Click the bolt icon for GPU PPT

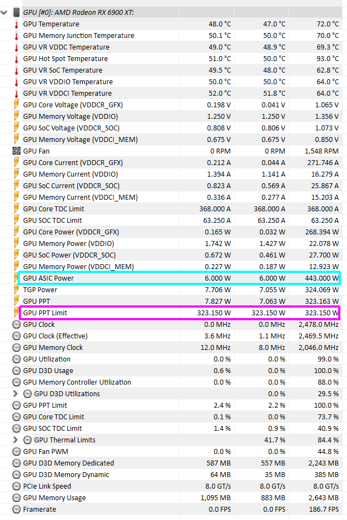coord(17,301)
